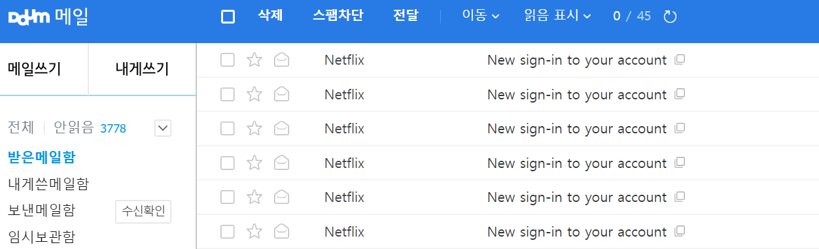Tick checkbox of the first Netflix mail
Viewport: 819px width, 249px height.
coord(228,60)
